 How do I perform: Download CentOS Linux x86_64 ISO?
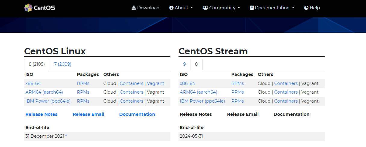(33, 83)
